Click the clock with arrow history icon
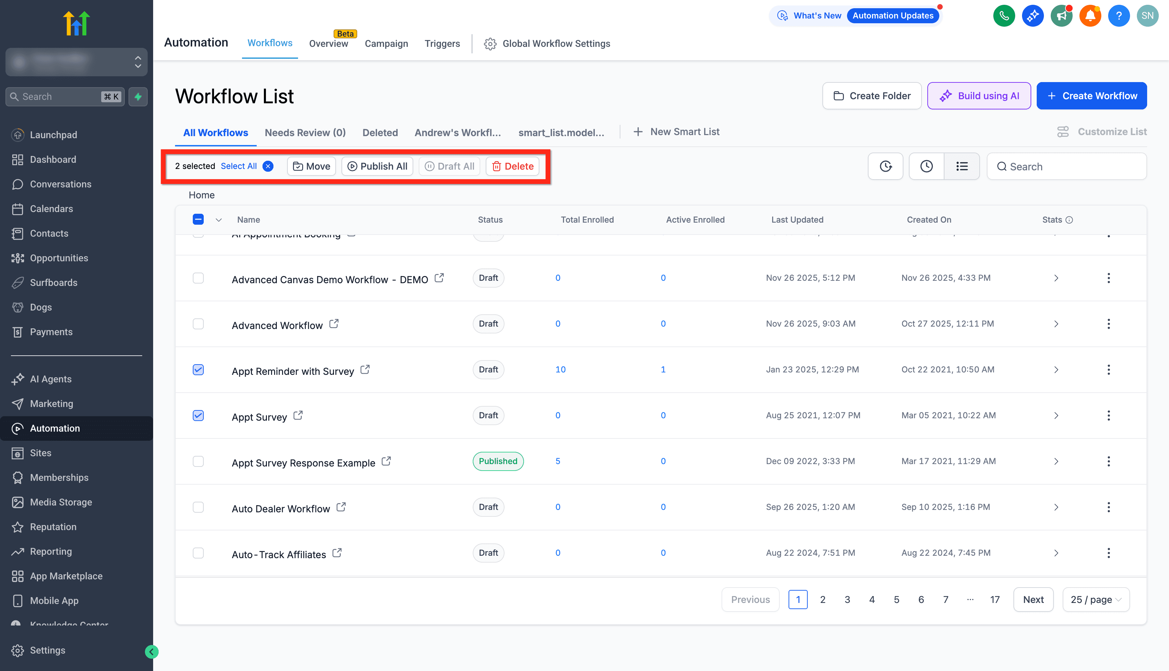Image resolution: width=1169 pixels, height=671 pixels. [x=885, y=166]
